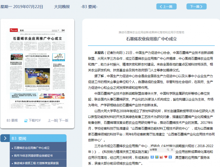Go to next article with 下一篇 button

pos(196,7)
